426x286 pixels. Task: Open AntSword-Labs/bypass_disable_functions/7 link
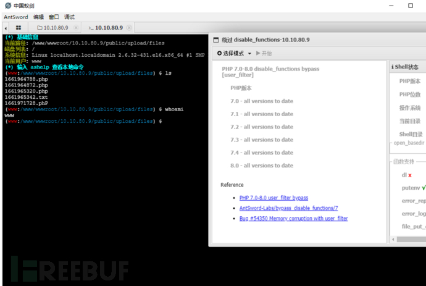288,208
